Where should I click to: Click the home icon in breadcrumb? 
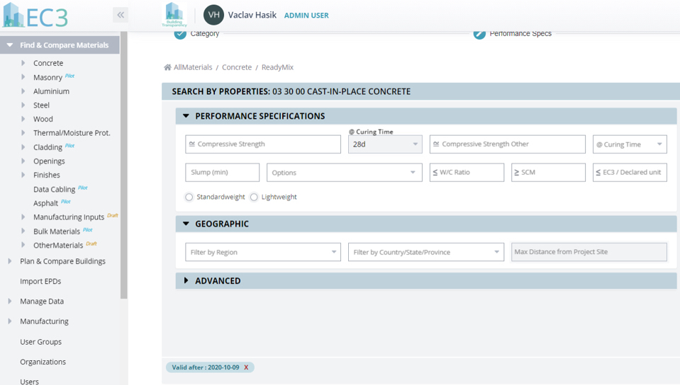(x=167, y=67)
